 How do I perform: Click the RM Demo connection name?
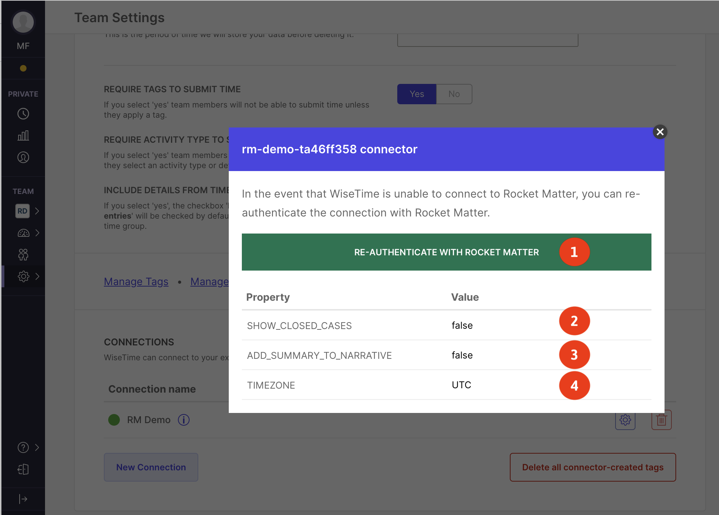click(x=149, y=420)
